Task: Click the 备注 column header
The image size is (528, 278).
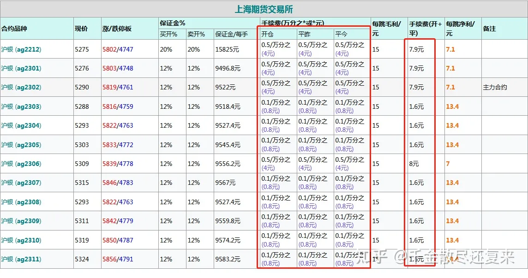Action: tap(489, 29)
